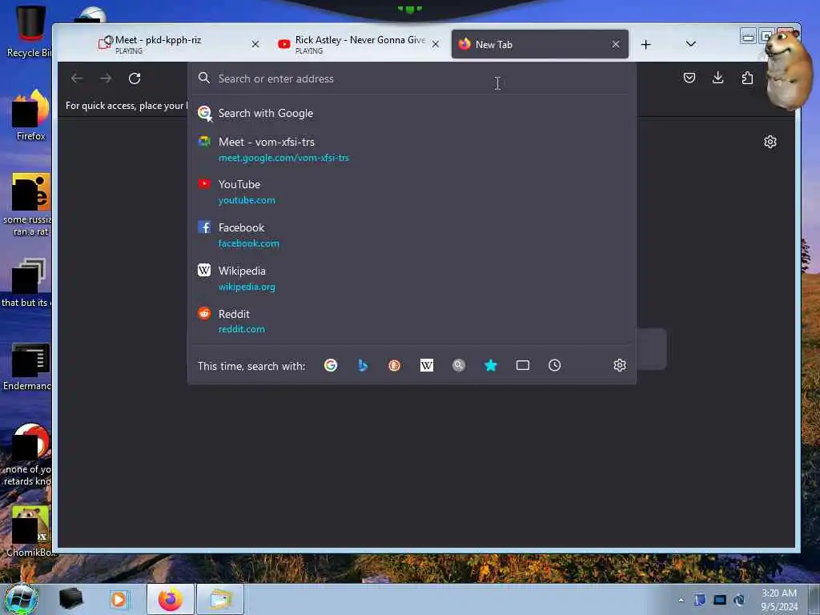Search open tabs with the tabs icon
Image resolution: width=820 pixels, height=615 pixels.
point(523,365)
